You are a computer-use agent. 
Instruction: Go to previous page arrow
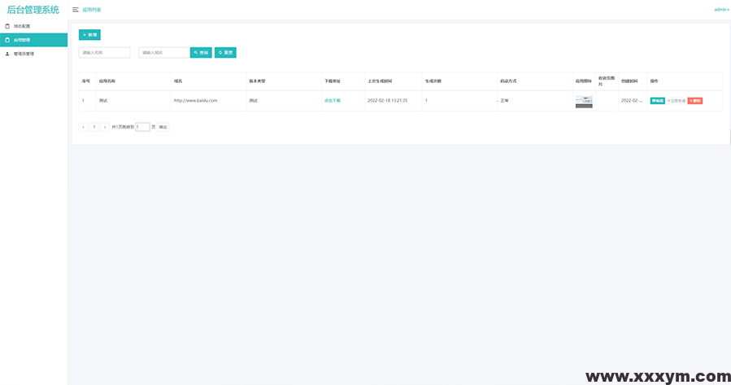pos(83,127)
